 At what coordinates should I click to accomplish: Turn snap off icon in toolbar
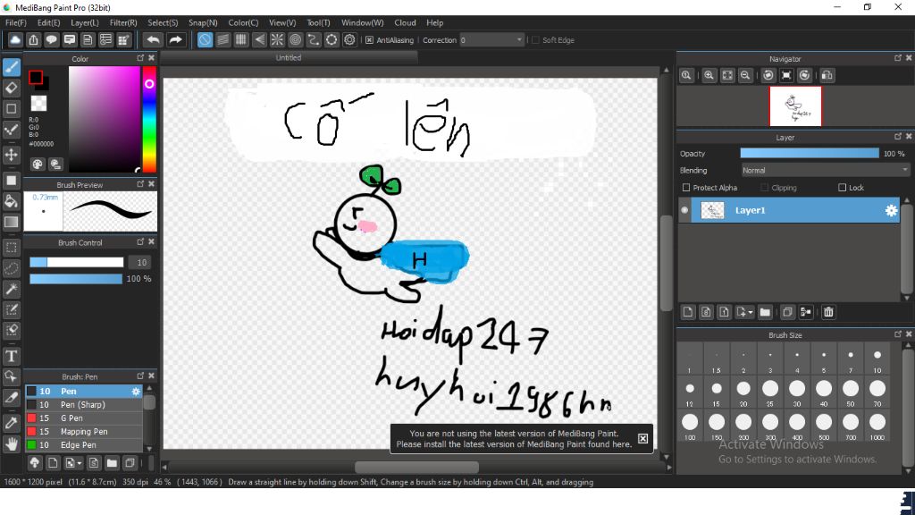click(x=205, y=39)
